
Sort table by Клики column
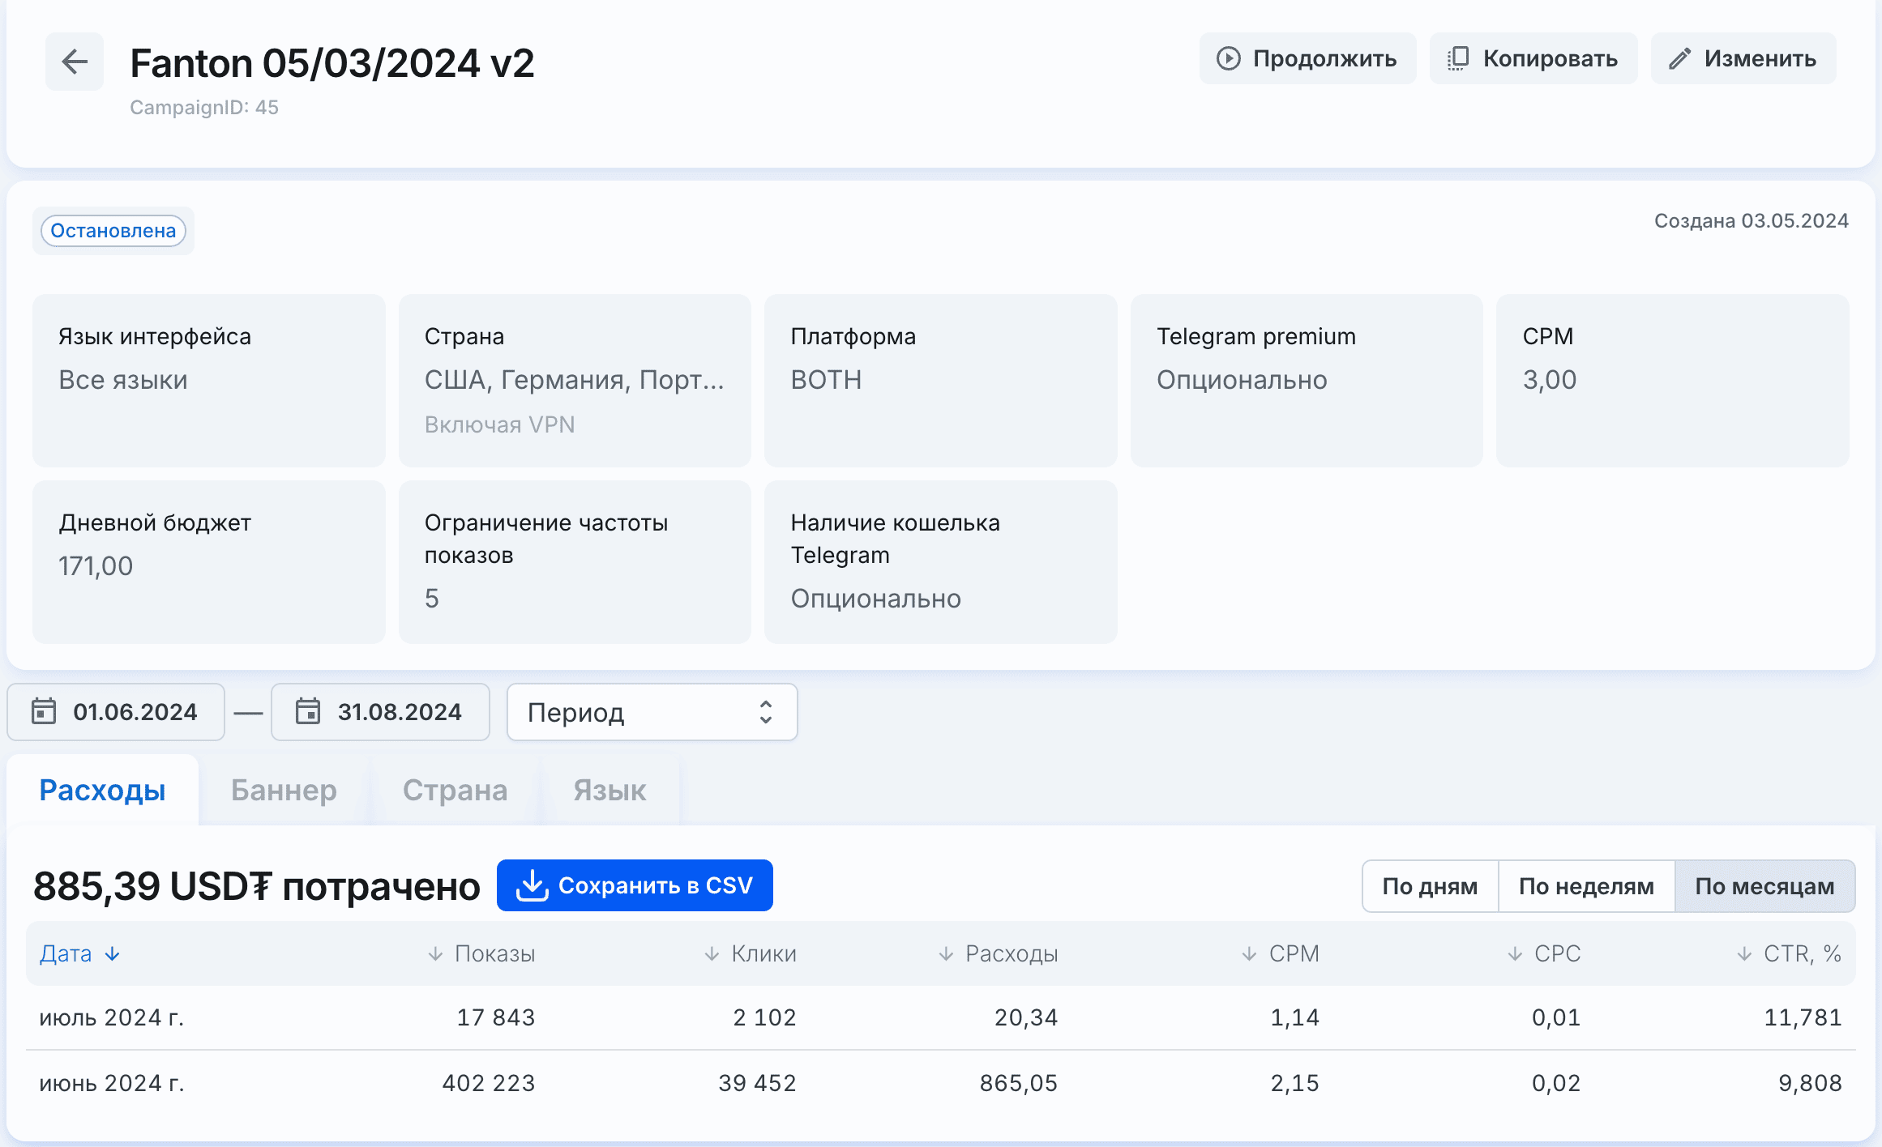(x=750, y=953)
